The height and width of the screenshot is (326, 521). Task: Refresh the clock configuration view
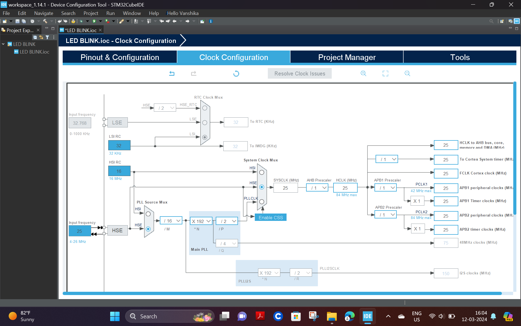(x=236, y=73)
